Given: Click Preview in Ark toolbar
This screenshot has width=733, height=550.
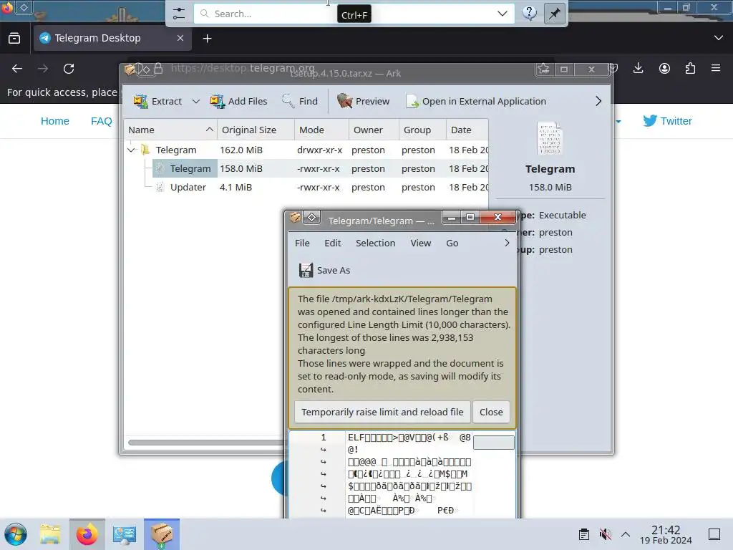Looking at the screenshot, I should click(x=363, y=101).
